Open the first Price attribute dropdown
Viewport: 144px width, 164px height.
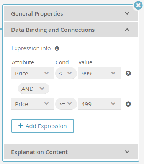(x=33, y=73)
